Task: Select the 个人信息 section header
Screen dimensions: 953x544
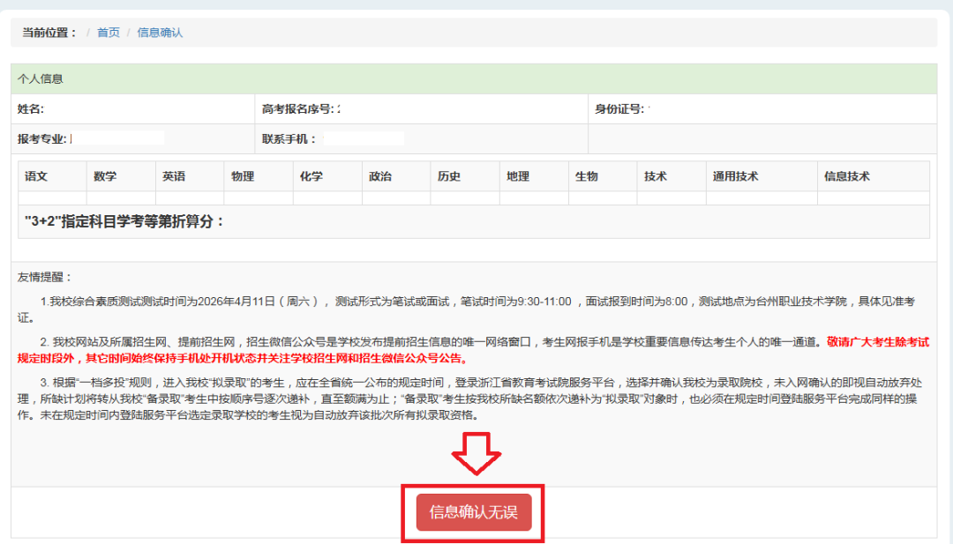Action: 41,78
